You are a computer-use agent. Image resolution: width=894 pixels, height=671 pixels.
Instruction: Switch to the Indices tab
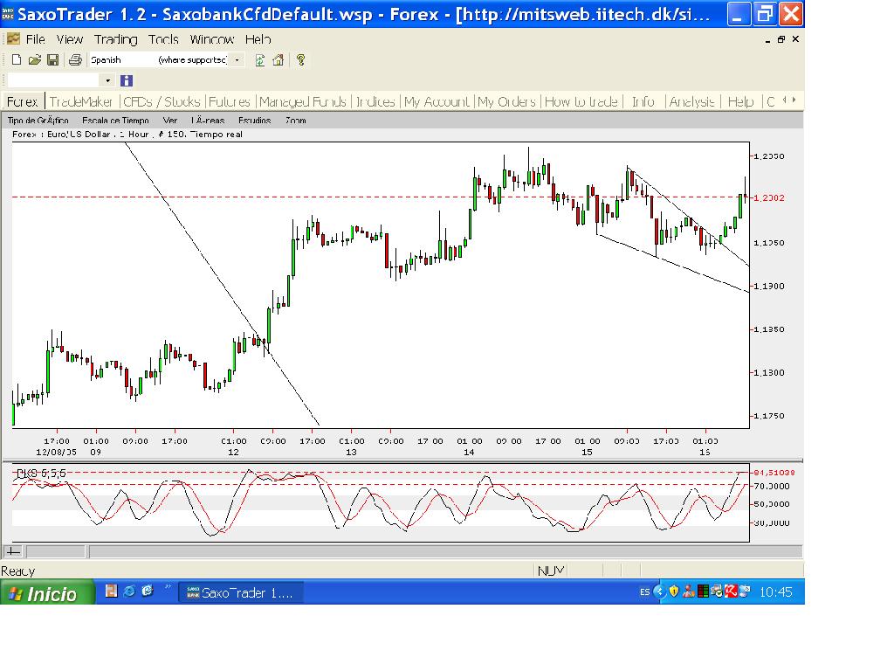point(375,101)
